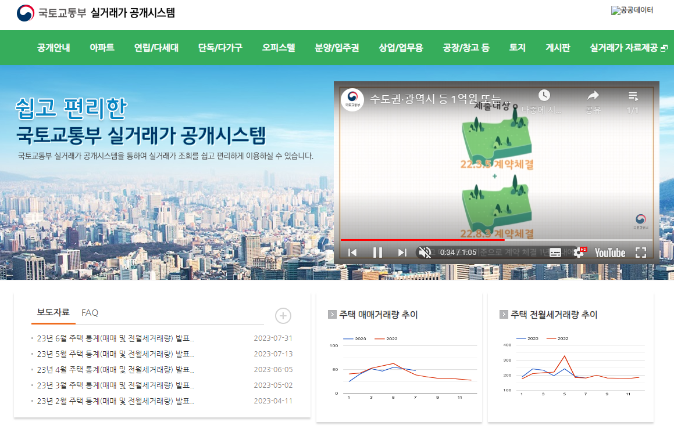
Task: Enter fullscreen mode on the video
Action: 641,252
